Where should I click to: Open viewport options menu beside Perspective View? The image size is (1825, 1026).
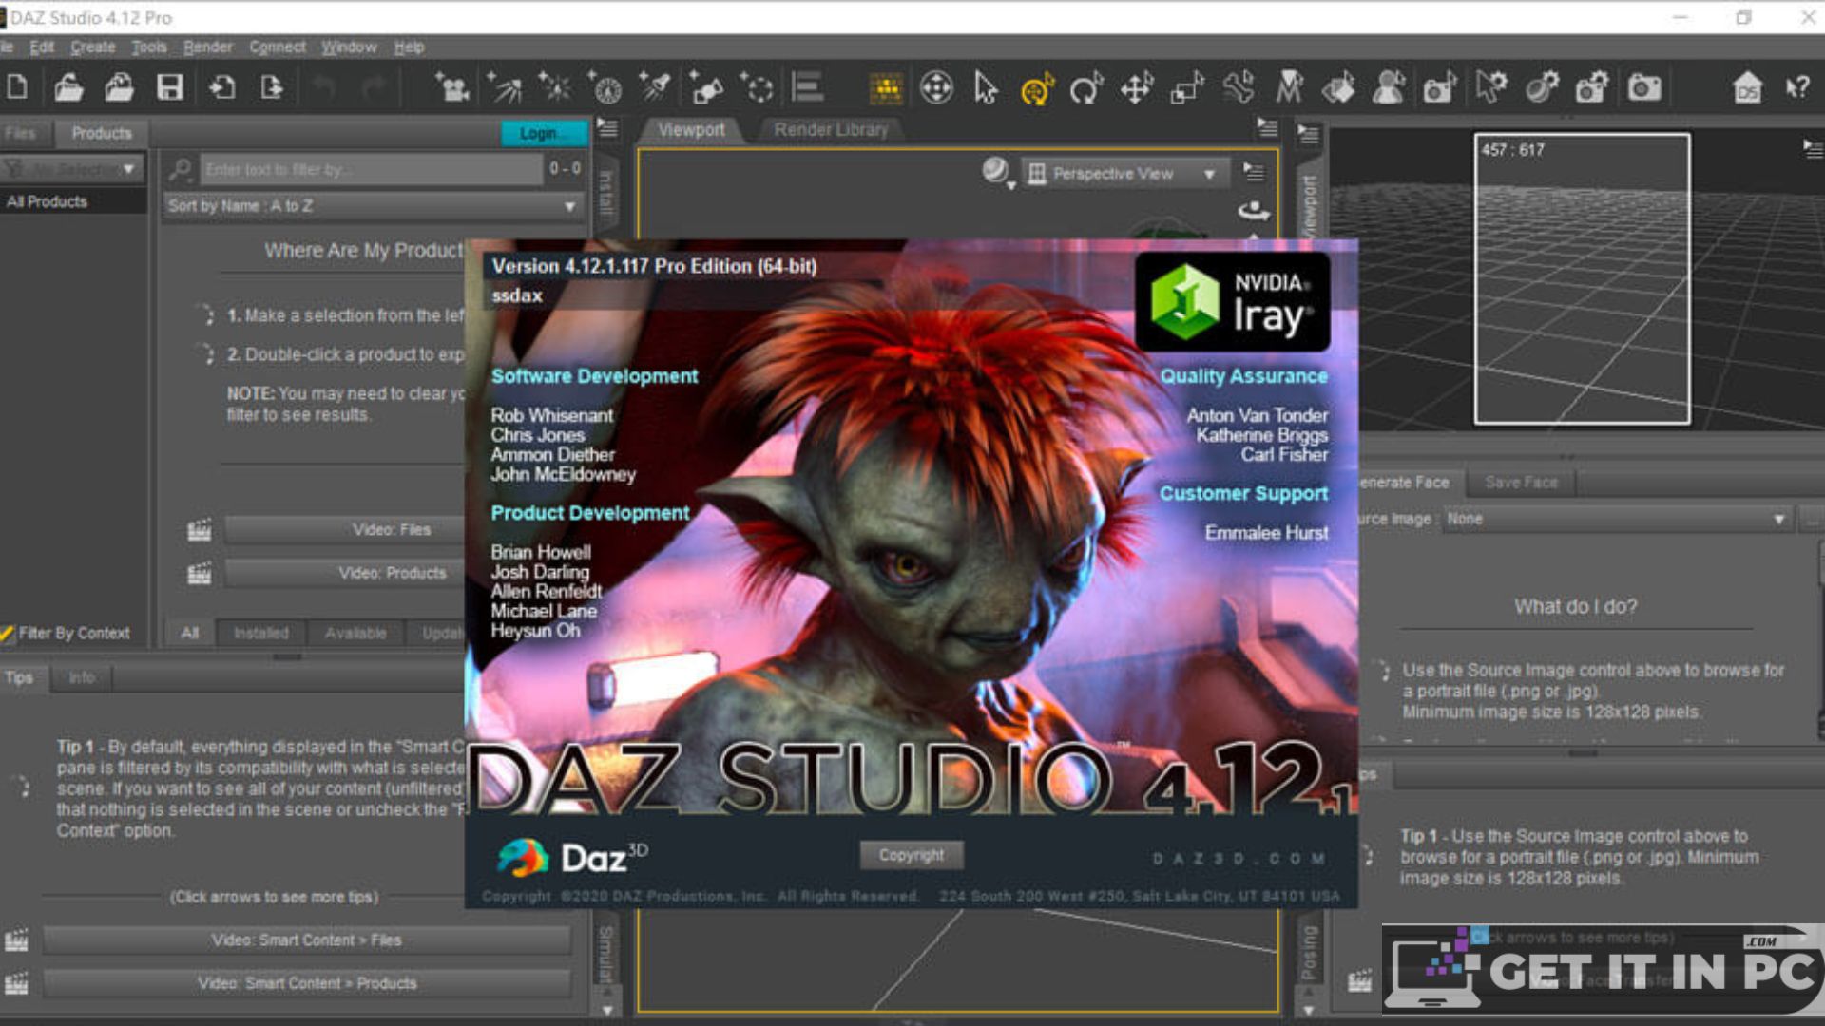[x=1255, y=172]
